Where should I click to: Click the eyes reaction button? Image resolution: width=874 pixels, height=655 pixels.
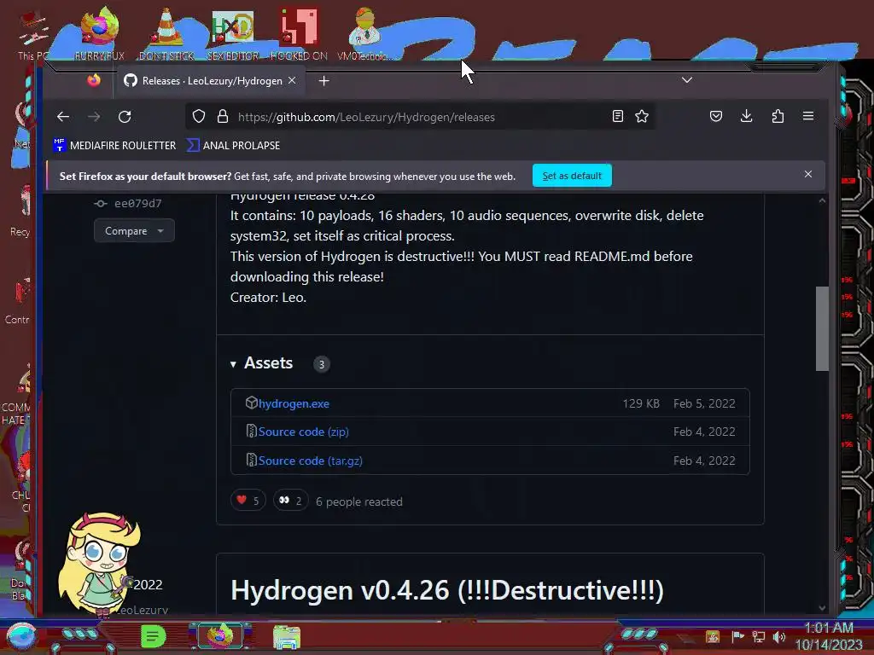pos(290,500)
